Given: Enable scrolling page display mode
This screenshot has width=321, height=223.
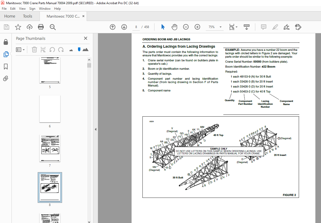Looking at the screenshot, I should click(246, 27).
